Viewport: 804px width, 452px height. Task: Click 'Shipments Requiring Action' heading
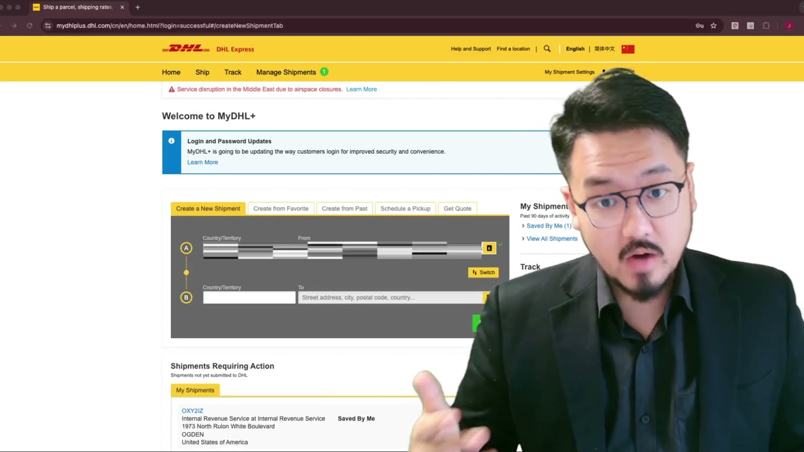point(222,366)
